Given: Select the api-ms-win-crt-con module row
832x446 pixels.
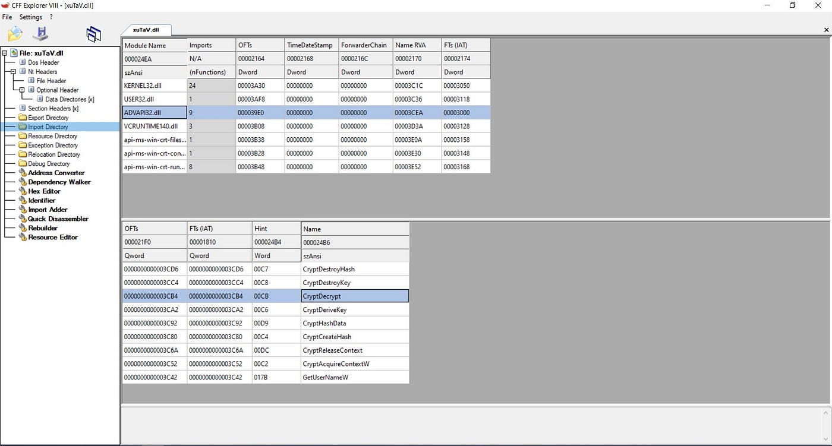Looking at the screenshot, I should (x=306, y=153).
